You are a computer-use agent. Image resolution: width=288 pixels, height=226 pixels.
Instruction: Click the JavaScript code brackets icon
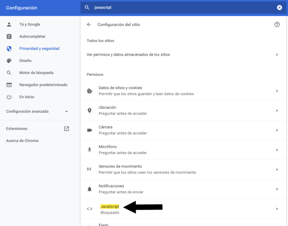pos(89,209)
